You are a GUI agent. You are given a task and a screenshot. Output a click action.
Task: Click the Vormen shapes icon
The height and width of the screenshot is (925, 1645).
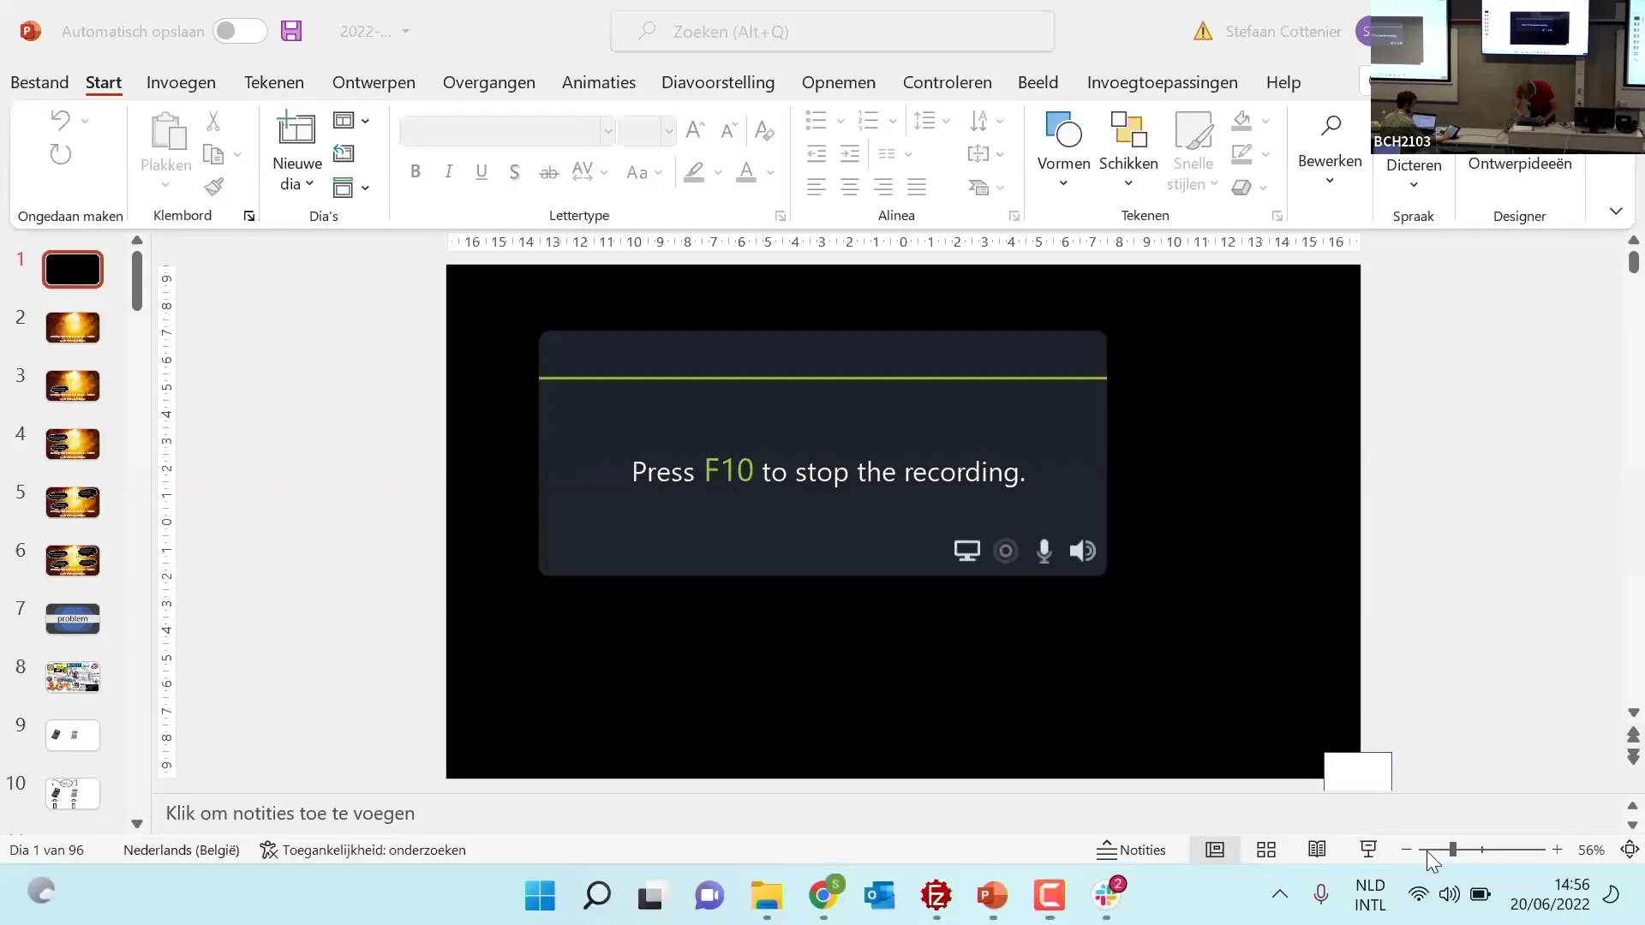pos(1063,129)
